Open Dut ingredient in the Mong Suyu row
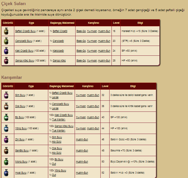The width and height of the screenshot is (188, 178). (x=54, y=164)
